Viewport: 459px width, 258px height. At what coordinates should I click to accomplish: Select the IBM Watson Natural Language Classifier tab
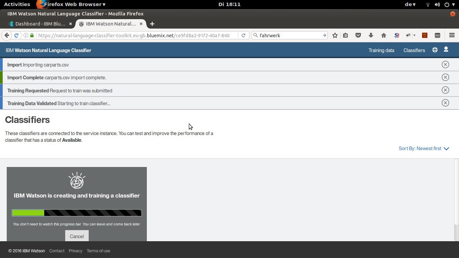coord(111,24)
